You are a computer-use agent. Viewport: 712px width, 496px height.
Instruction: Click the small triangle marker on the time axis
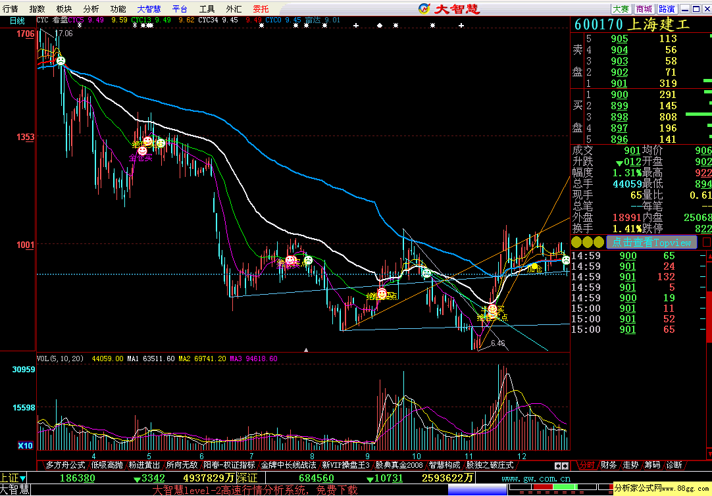click(x=306, y=350)
